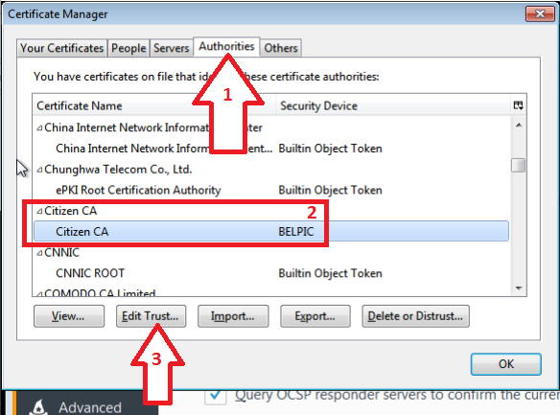Click the CNNIC group name

(x=62, y=253)
